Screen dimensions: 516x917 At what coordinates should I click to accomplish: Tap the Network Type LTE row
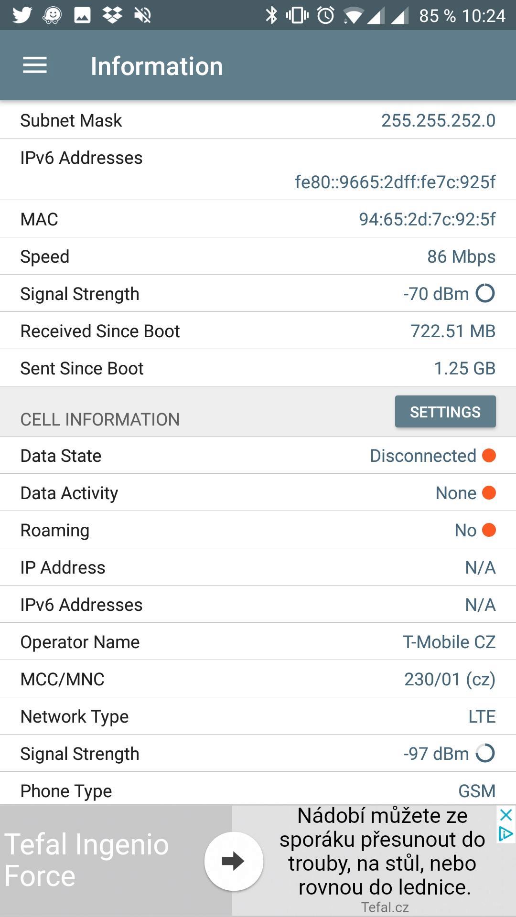[x=258, y=716]
